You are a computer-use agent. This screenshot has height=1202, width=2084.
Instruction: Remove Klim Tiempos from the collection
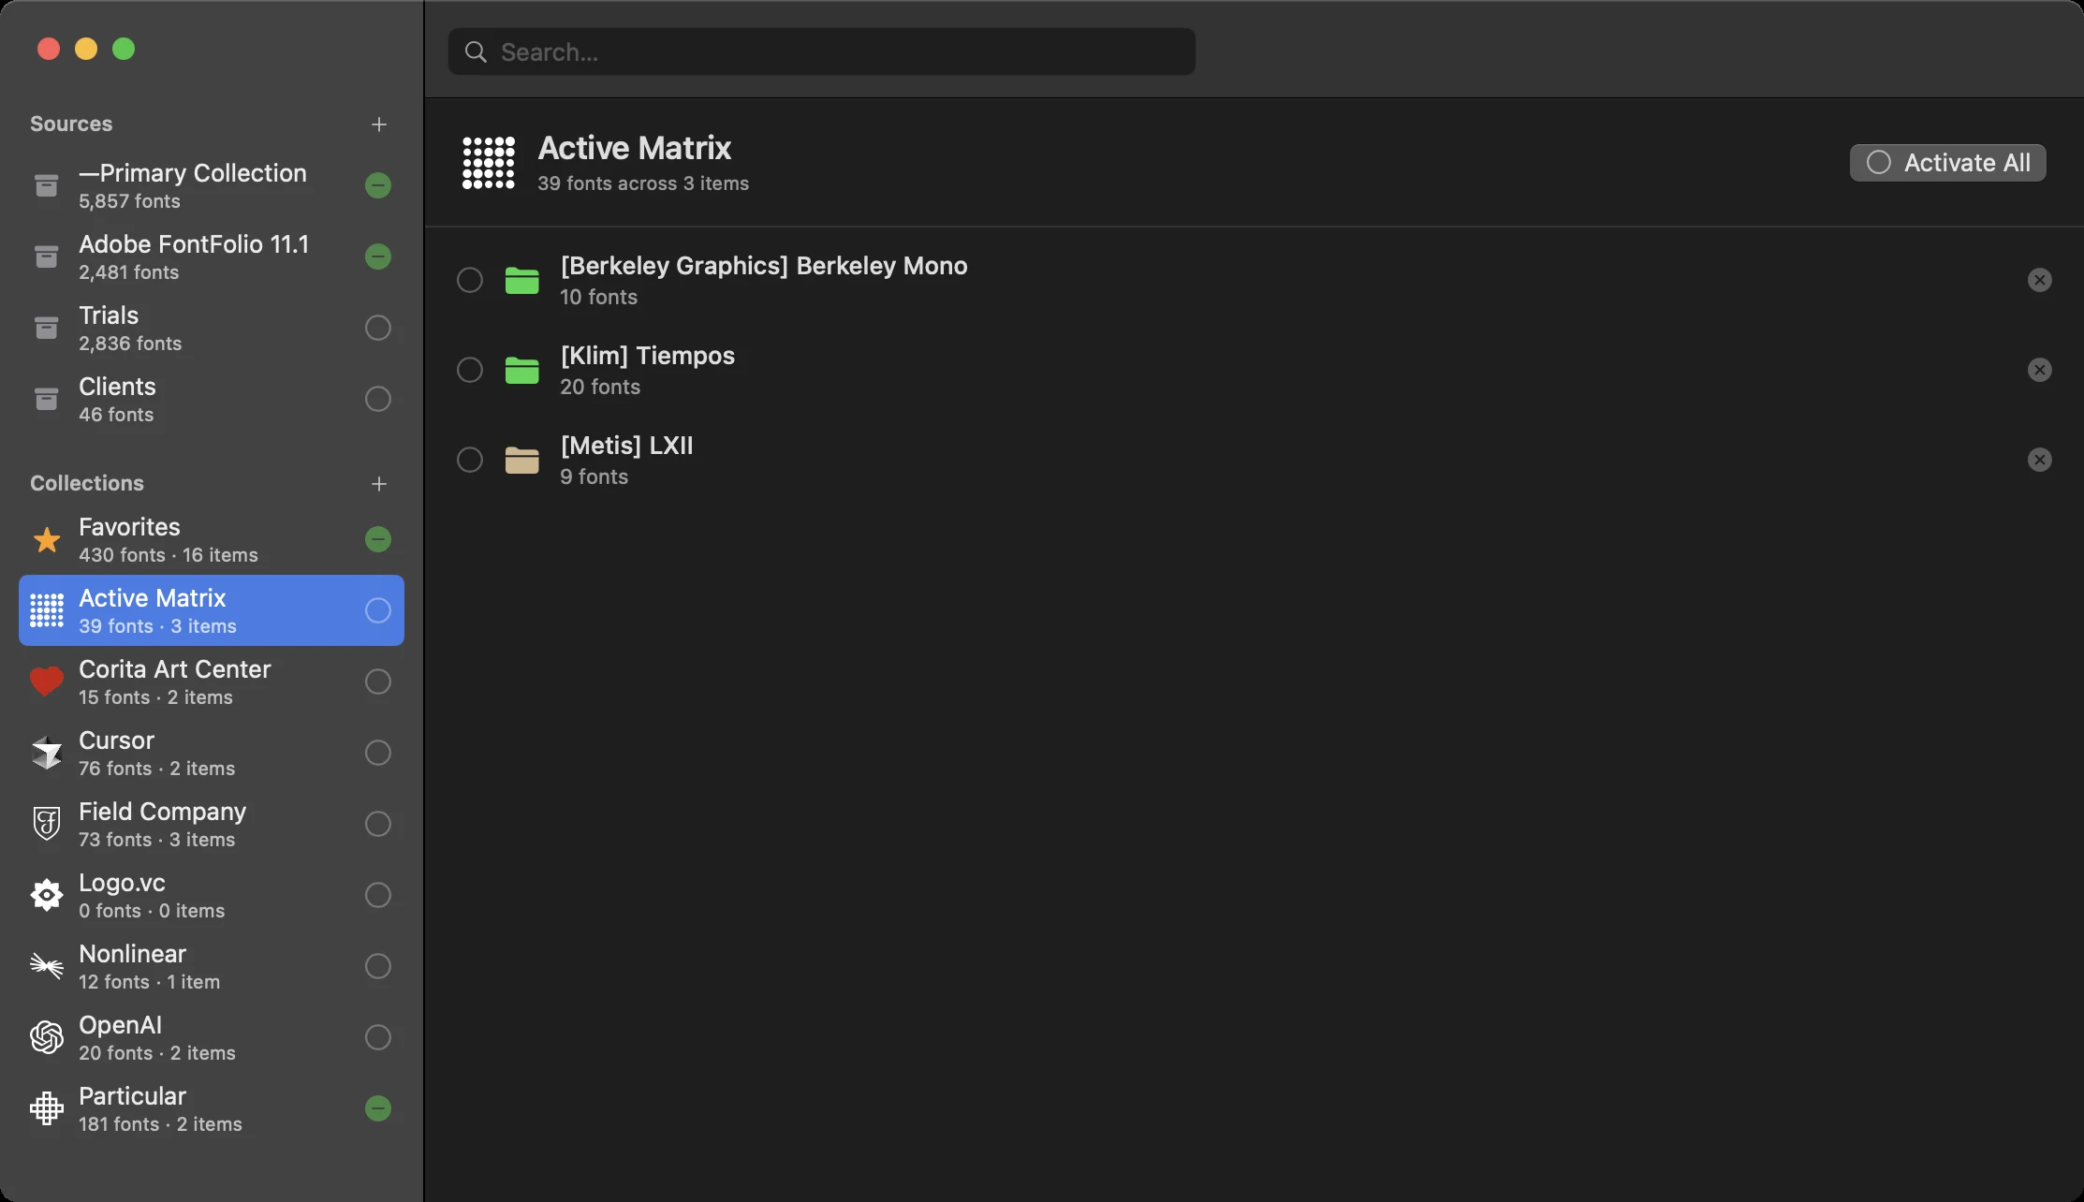tap(2040, 370)
